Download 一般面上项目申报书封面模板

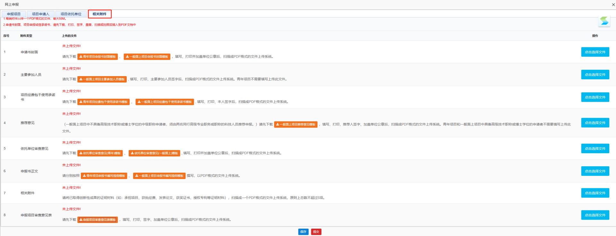147,57
